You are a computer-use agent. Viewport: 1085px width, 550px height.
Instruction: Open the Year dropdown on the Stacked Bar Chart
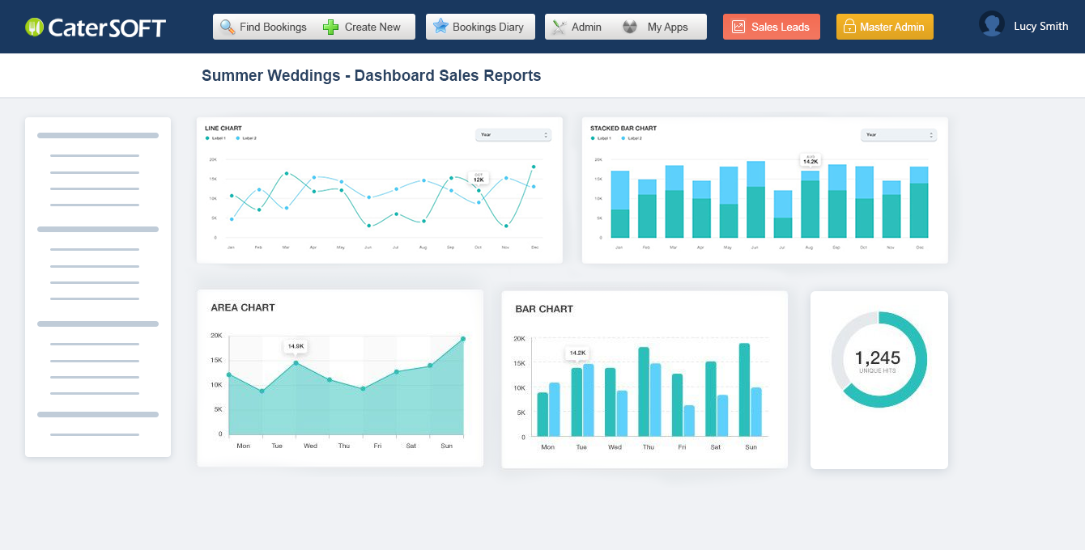pos(899,134)
